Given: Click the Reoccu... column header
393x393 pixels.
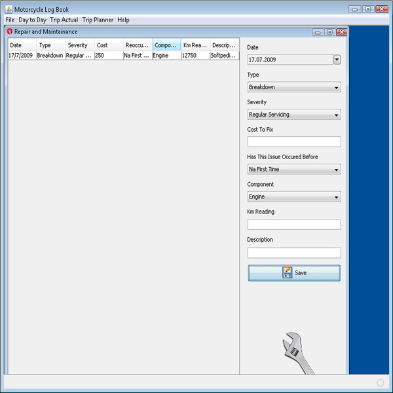Looking at the screenshot, I should coord(138,45).
